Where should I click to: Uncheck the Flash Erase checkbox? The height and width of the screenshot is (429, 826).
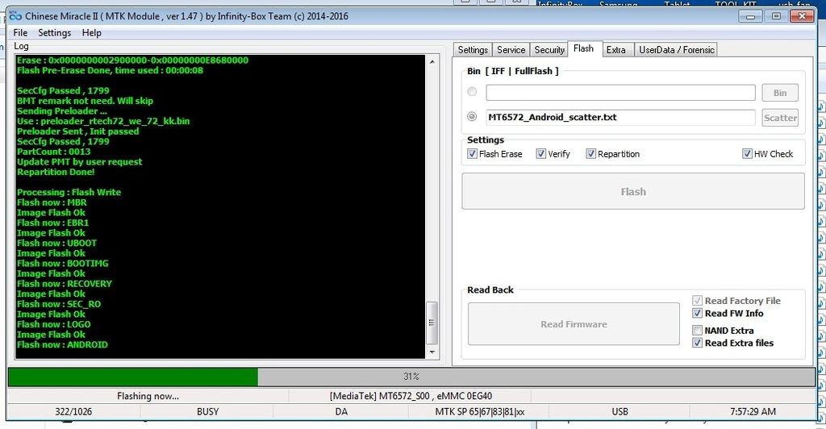(473, 154)
